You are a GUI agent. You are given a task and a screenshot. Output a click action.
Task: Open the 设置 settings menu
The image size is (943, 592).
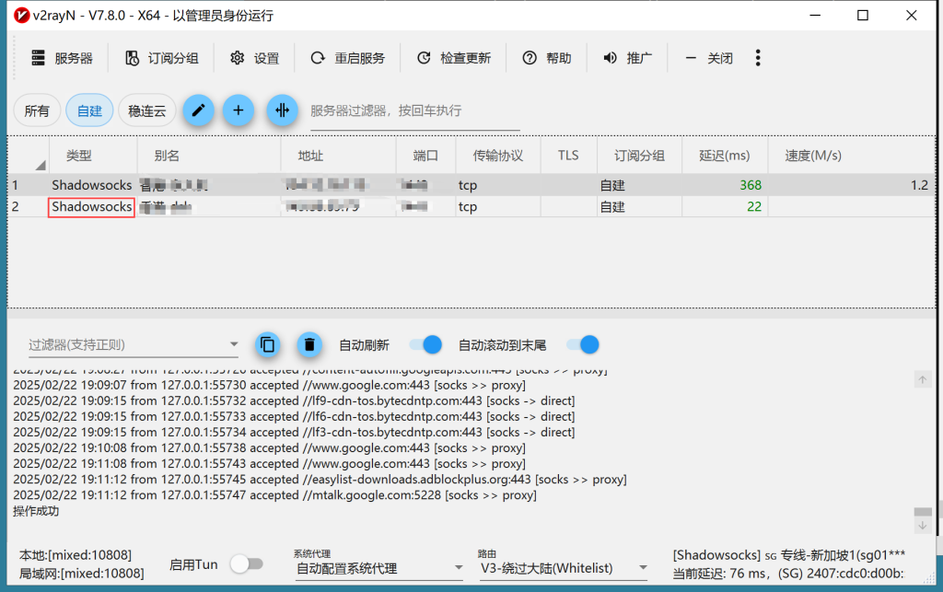255,58
